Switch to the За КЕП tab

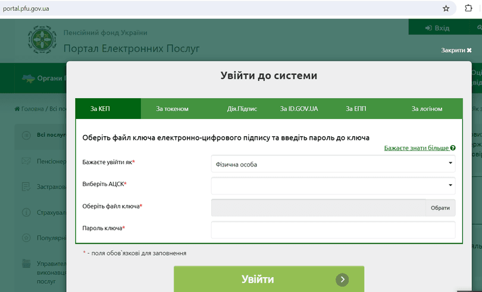coord(108,109)
